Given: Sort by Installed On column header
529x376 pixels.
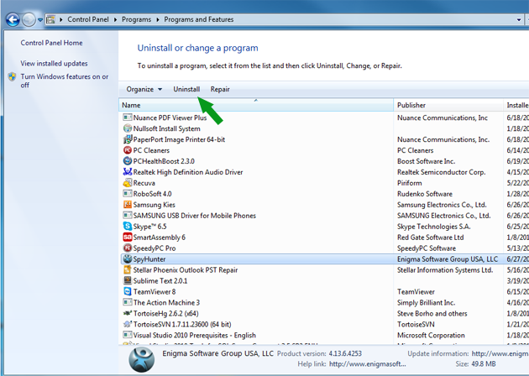Looking at the screenshot, I should (516, 105).
